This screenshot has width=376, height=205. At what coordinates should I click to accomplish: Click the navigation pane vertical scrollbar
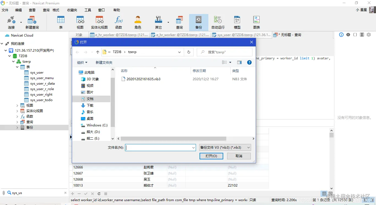tap(113, 102)
